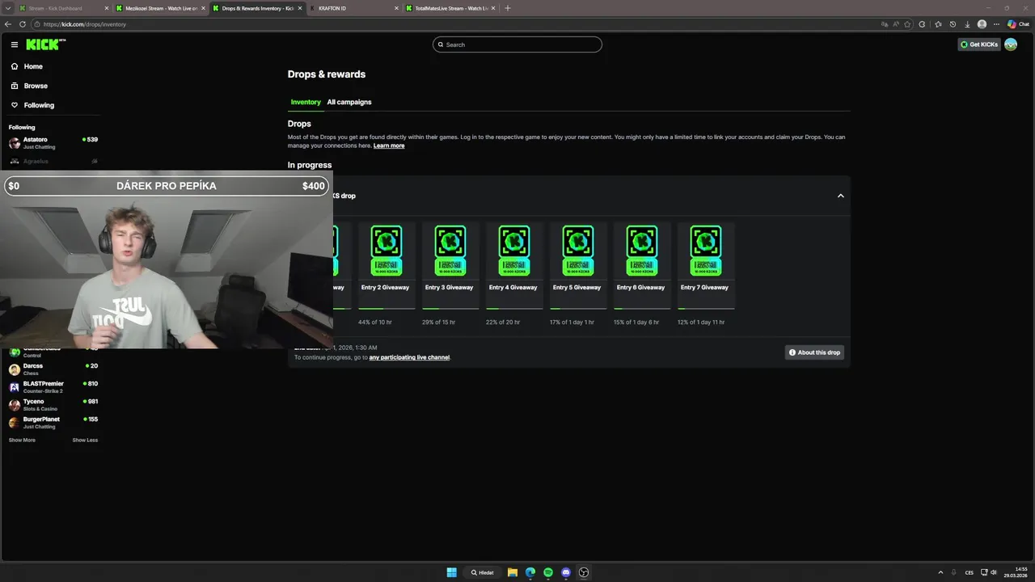Image resolution: width=1035 pixels, height=582 pixels.
Task: Open Darcss chess channel
Action: [53, 369]
